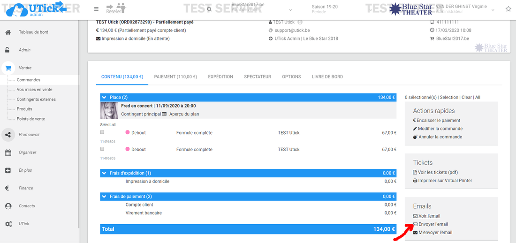Click the Vendre shopping cart icon
516x243 pixels.
[8, 68]
